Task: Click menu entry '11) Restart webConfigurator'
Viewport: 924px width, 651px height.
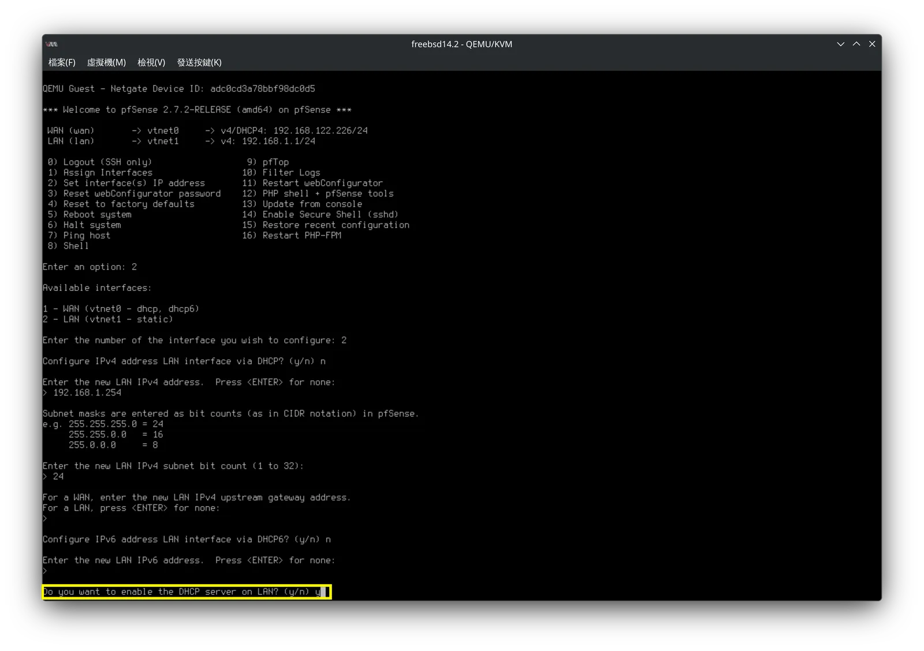Action: click(x=312, y=183)
